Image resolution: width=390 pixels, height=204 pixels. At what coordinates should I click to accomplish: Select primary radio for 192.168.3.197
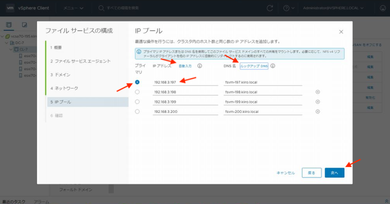pos(137,82)
